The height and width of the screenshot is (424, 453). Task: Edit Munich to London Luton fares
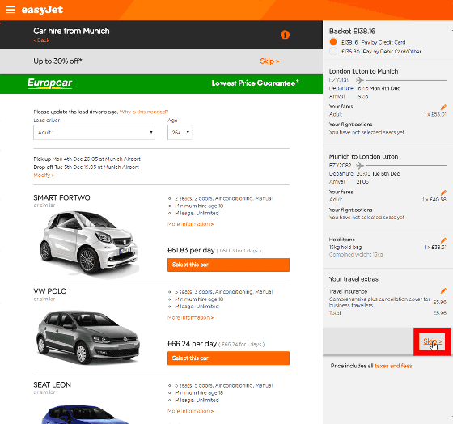click(x=443, y=193)
